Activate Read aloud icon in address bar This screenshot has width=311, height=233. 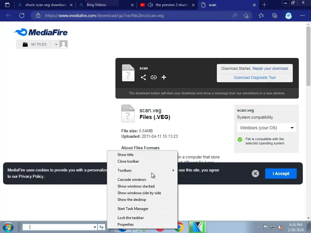coord(235,15)
